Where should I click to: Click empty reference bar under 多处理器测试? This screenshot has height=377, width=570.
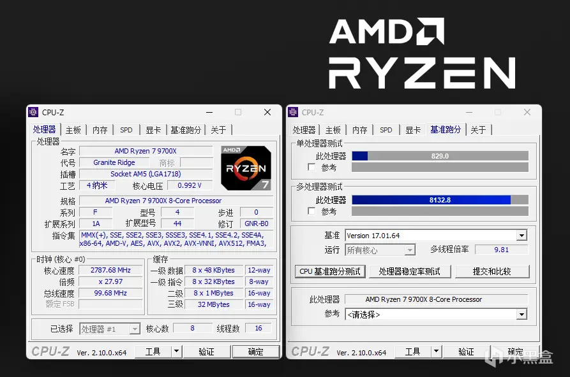coord(440,211)
